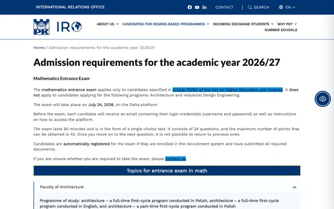Click the Search button in top bar
The width and height of the screenshot is (334, 209).
click(x=259, y=7)
